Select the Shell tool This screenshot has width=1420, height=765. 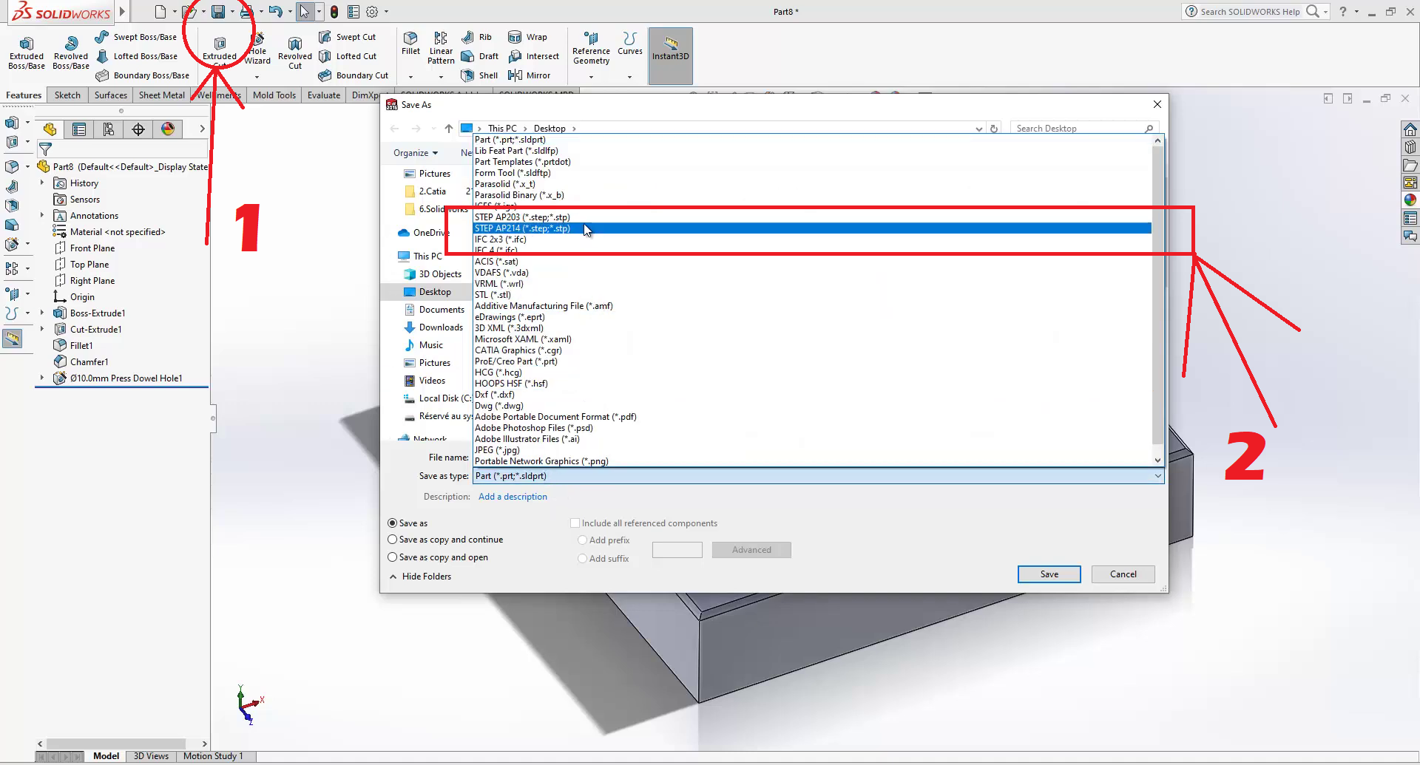pos(468,75)
